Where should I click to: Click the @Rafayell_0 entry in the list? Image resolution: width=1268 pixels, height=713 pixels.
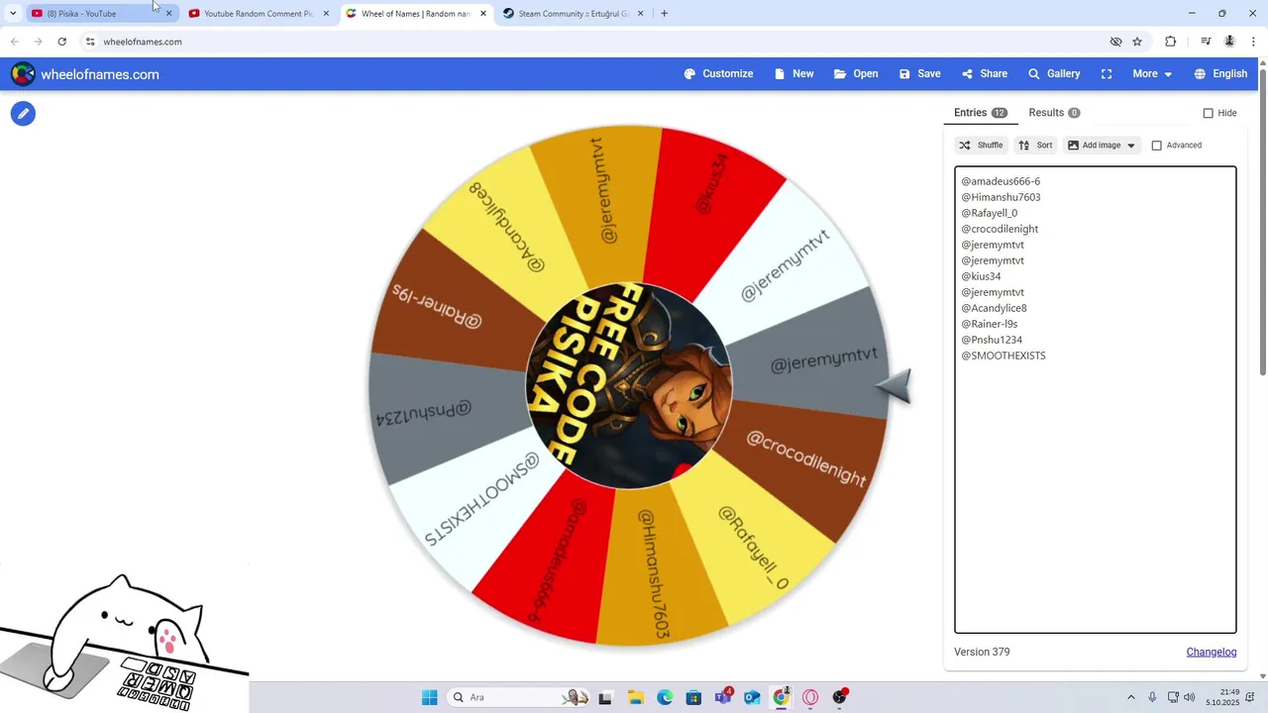(x=989, y=213)
